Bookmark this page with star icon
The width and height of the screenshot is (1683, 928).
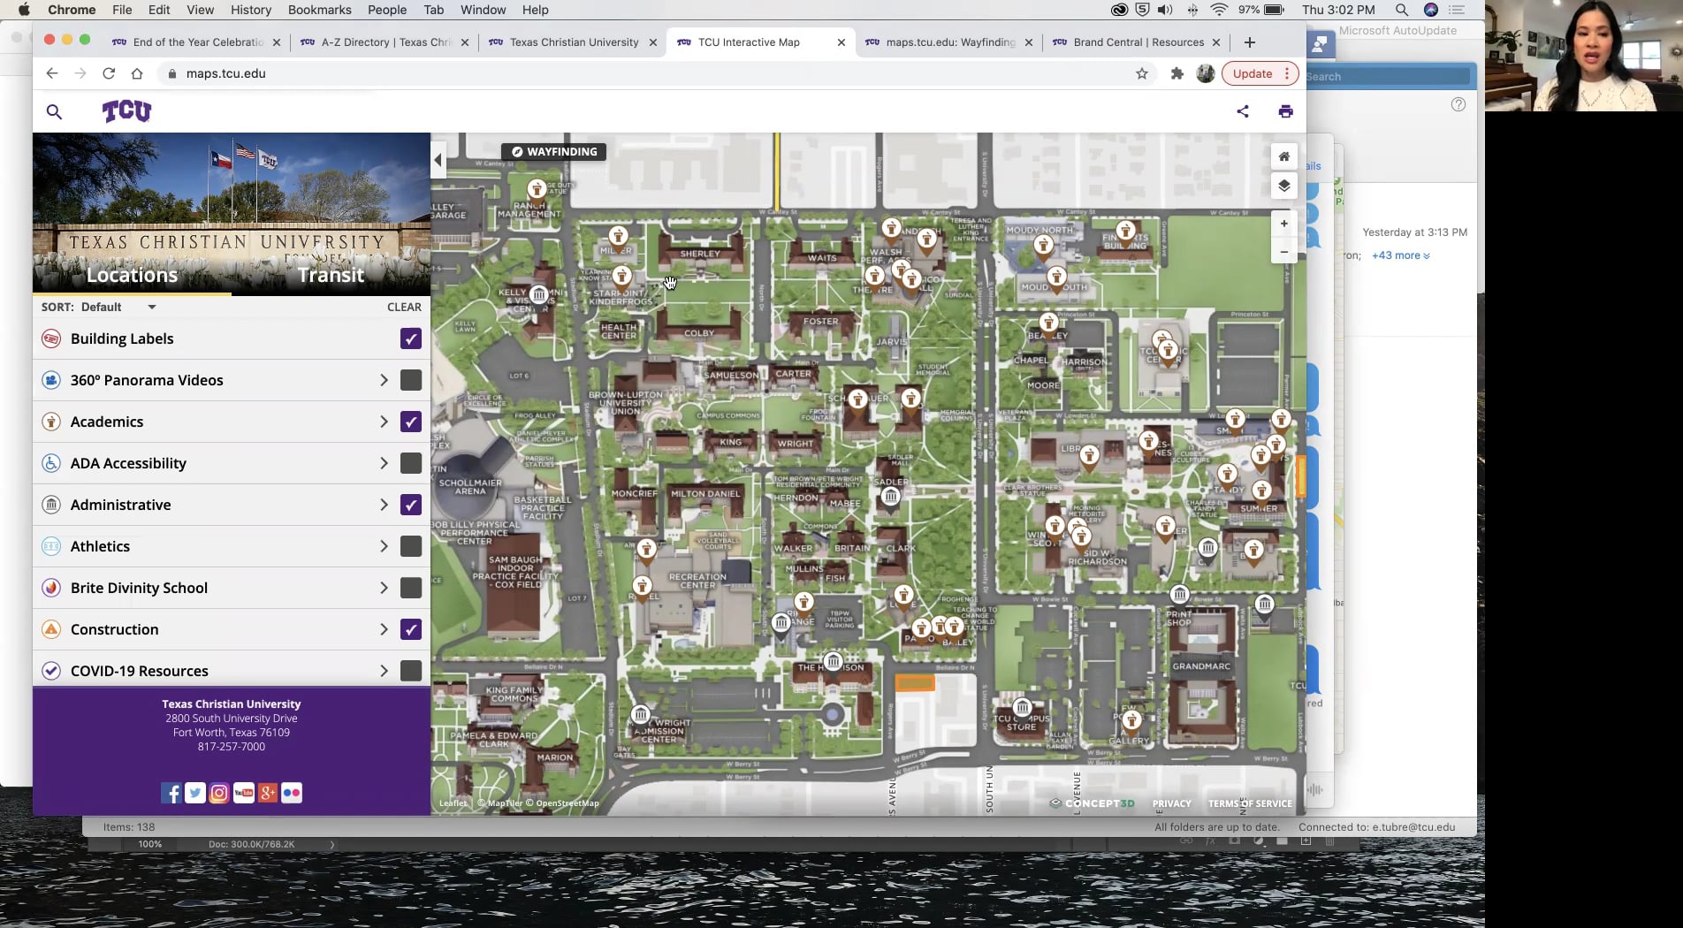pyautogui.click(x=1142, y=73)
